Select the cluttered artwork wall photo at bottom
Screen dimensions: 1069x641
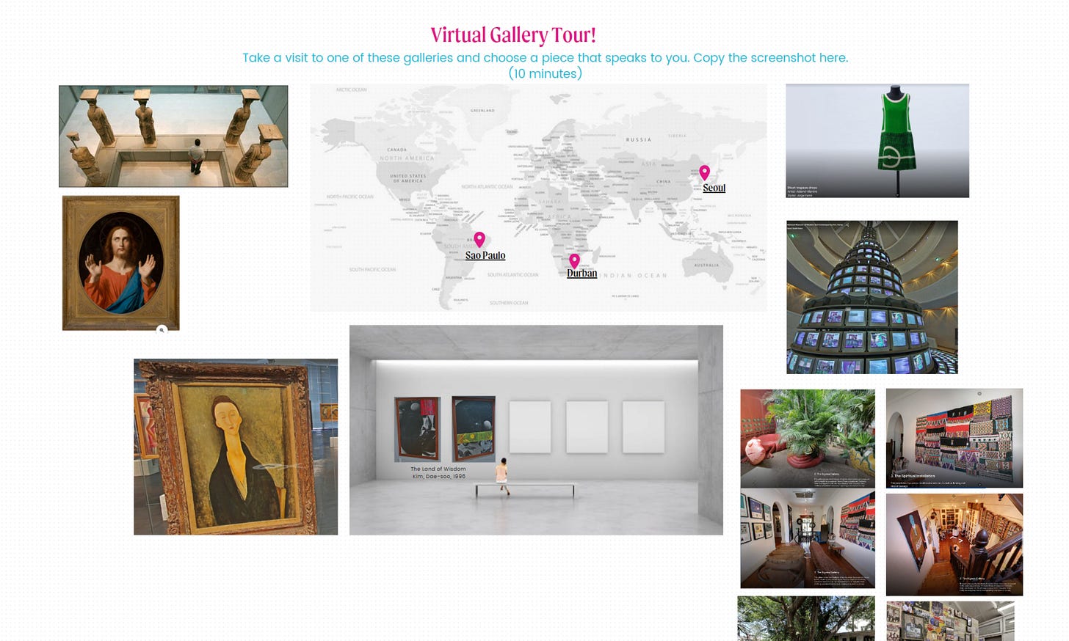(x=950, y=621)
